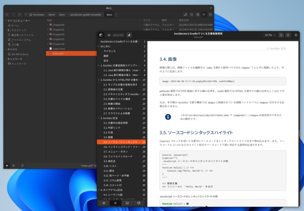The width and height of the screenshot is (304, 211).
Task: Open annotation pencil tool in PDF viewer
Action: [129, 35]
